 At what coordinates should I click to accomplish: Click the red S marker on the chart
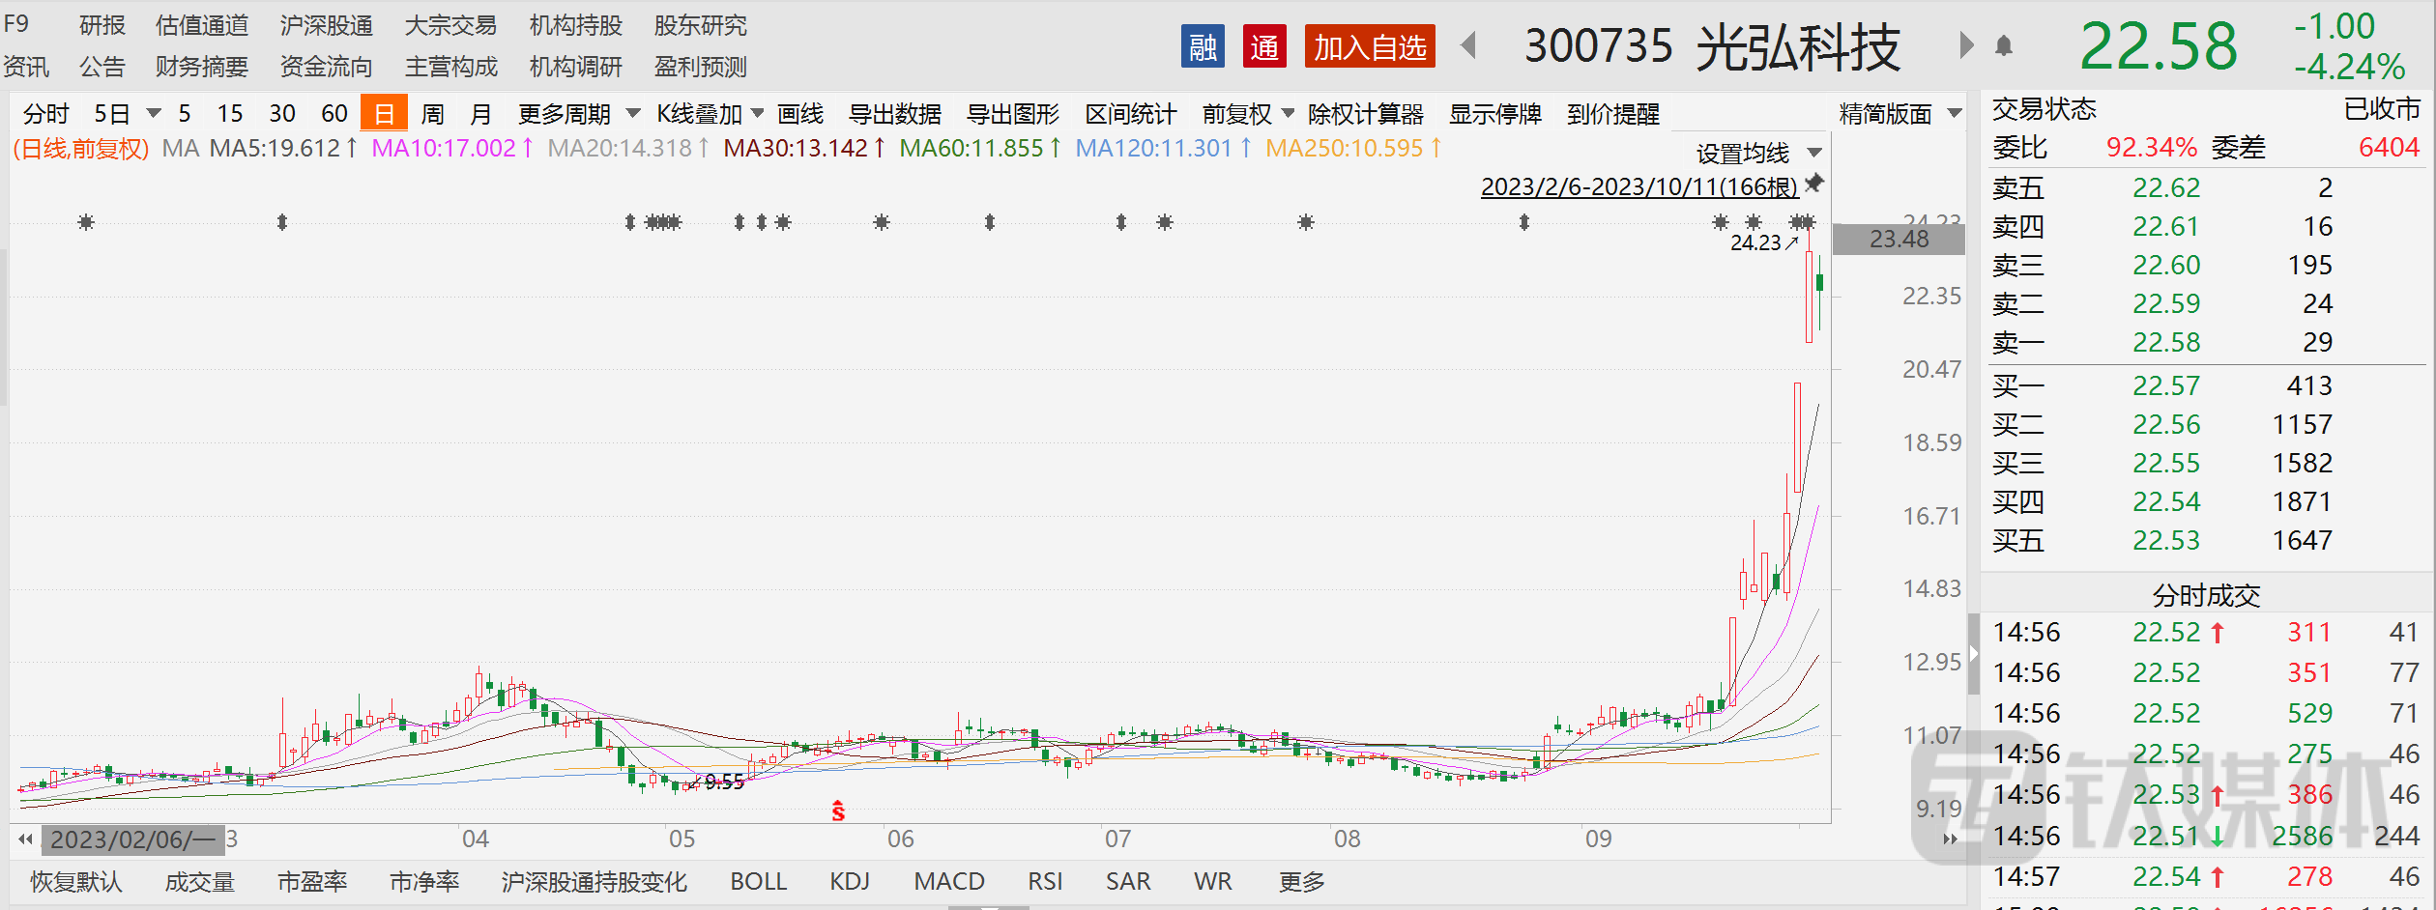pos(838,811)
